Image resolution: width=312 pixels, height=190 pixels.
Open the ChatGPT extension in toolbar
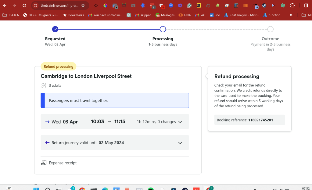(x=283, y=5)
